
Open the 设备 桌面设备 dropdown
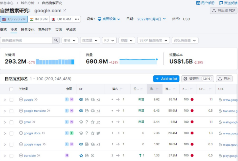[x=109, y=19]
